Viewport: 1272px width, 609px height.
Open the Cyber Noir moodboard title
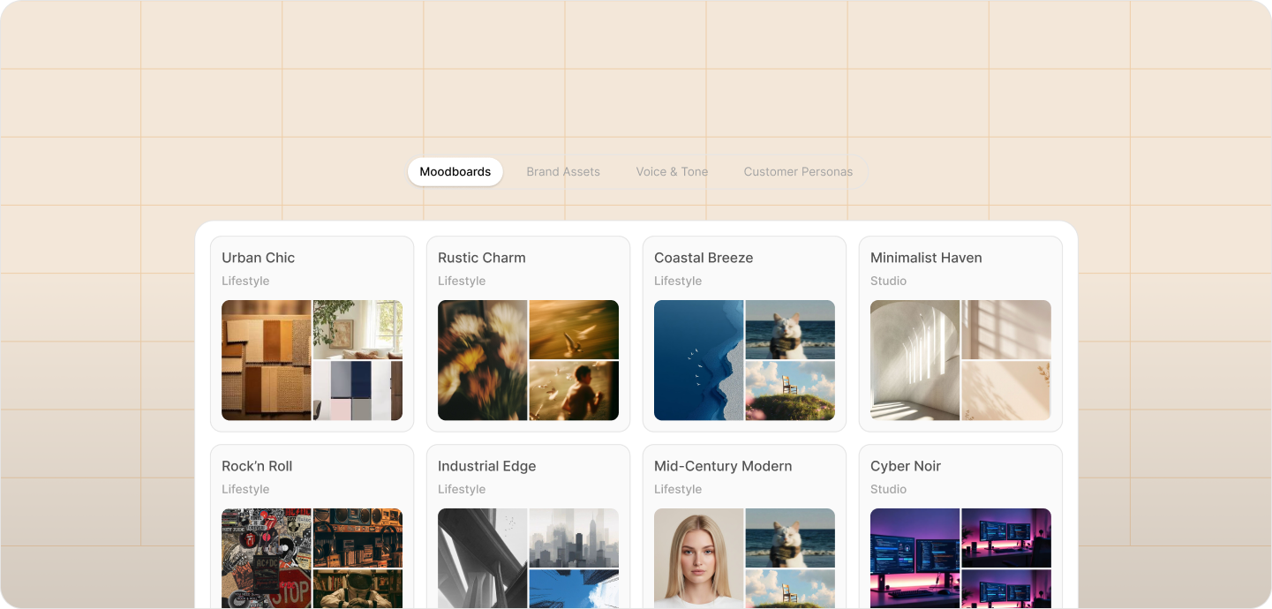pos(906,466)
